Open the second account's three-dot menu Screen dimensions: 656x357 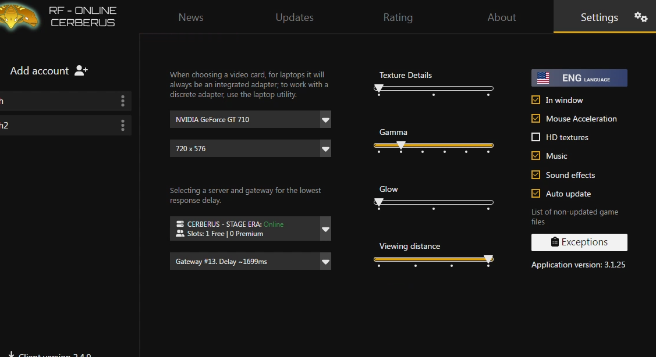point(122,126)
